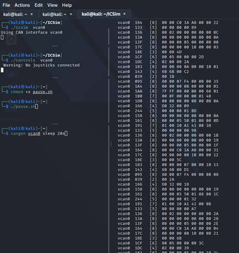This screenshot has width=239, height=253.
Task: Click the underlined pause.sh filename
Action: 43,92
